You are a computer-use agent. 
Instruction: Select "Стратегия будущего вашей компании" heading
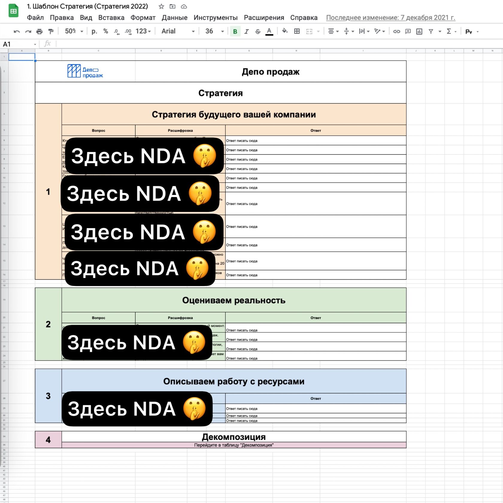coord(234,114)
